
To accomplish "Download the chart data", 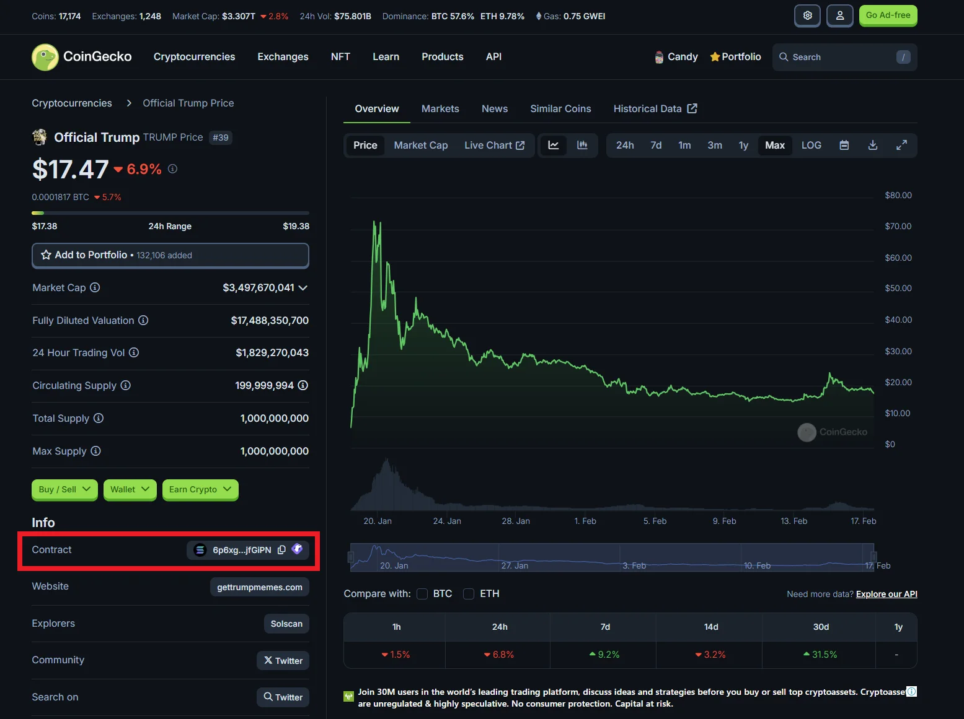I will [x=872, y=145].
